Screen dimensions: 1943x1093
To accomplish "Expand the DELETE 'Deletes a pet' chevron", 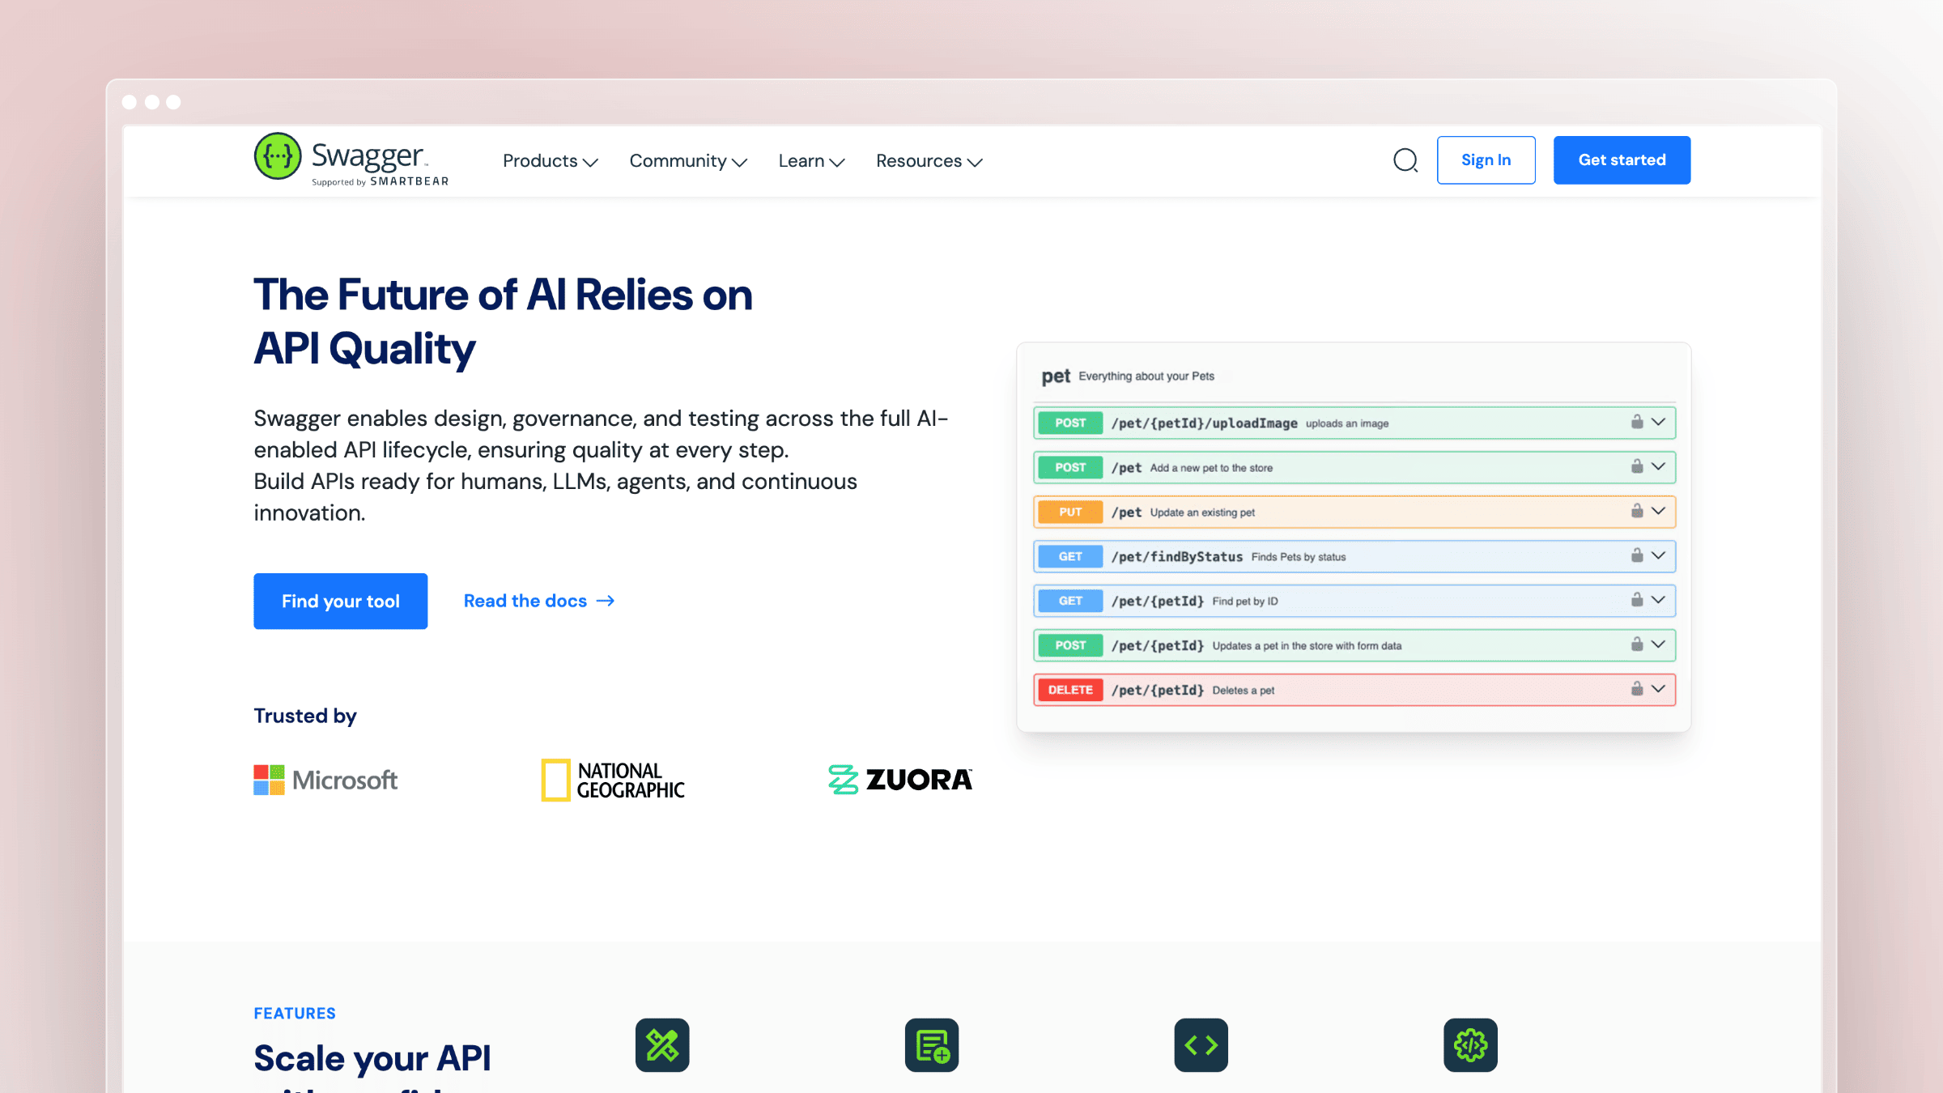I will coord(1658,689).
